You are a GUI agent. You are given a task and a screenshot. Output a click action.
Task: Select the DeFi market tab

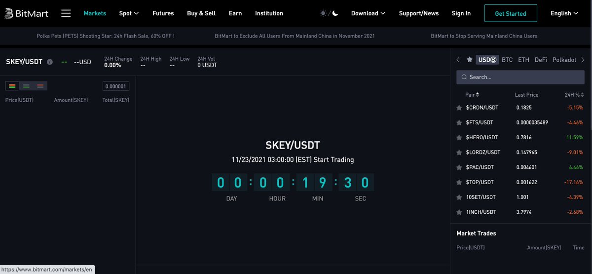541,60
